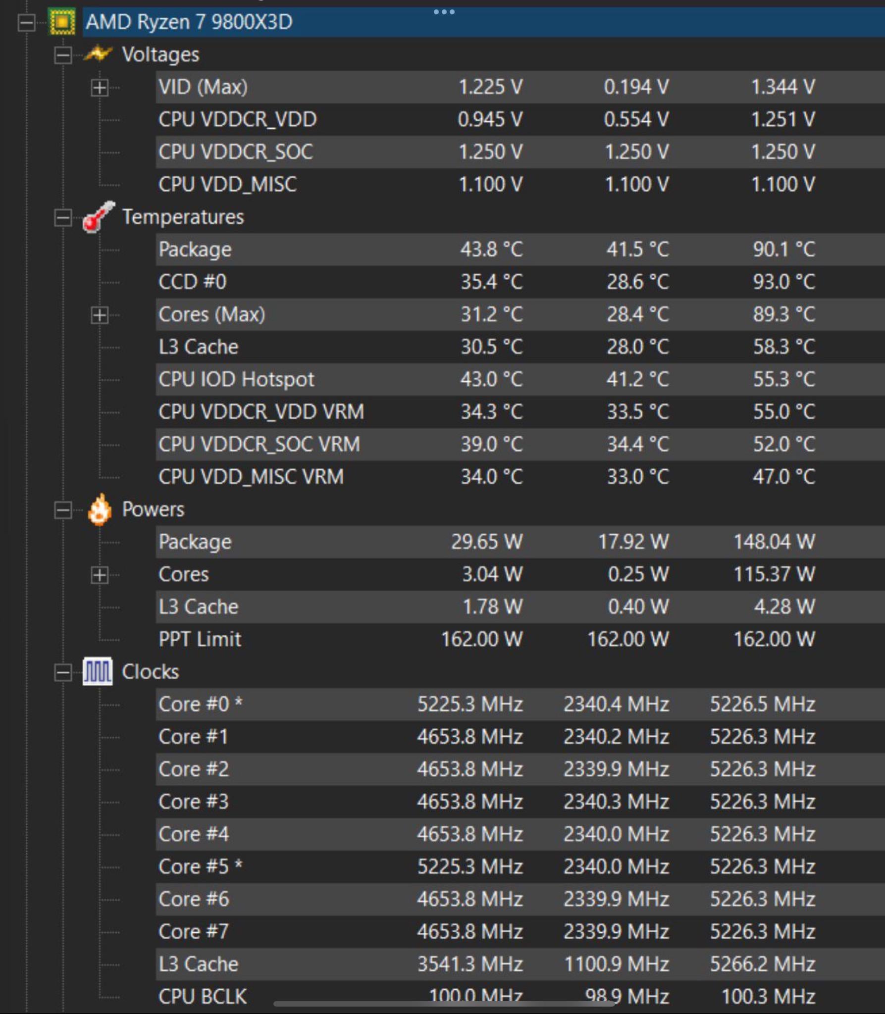Select the Temperatures group label
Viewport: 885px width, 1014px height.
(183, 217)
